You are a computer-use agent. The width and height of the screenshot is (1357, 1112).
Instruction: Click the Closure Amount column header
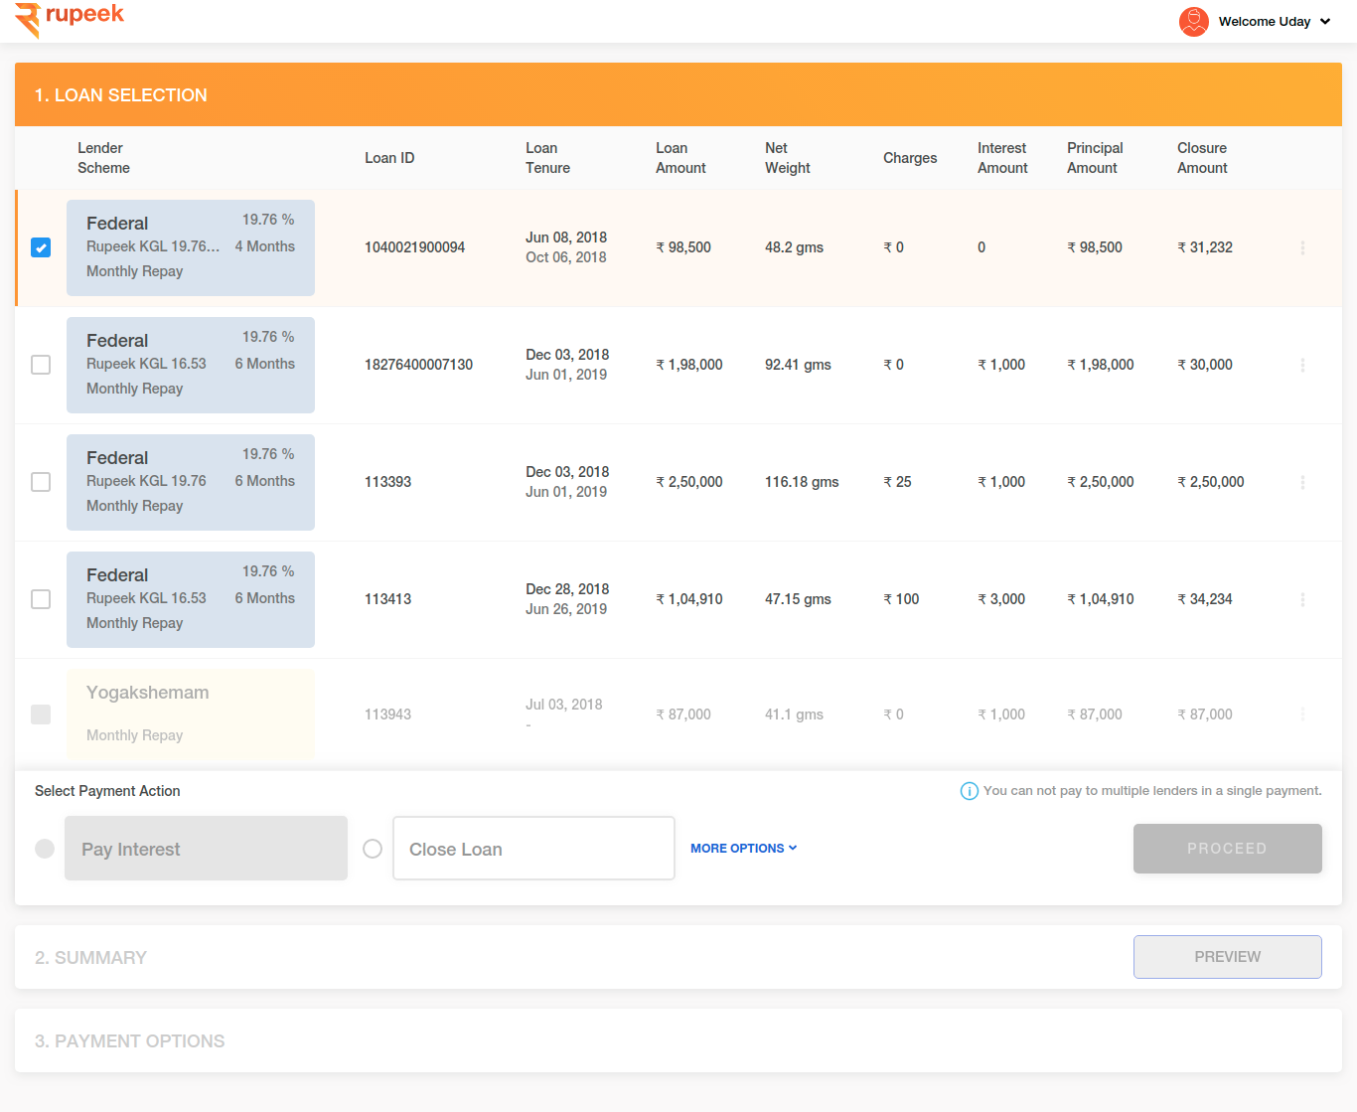click(x=1202, y=158)
